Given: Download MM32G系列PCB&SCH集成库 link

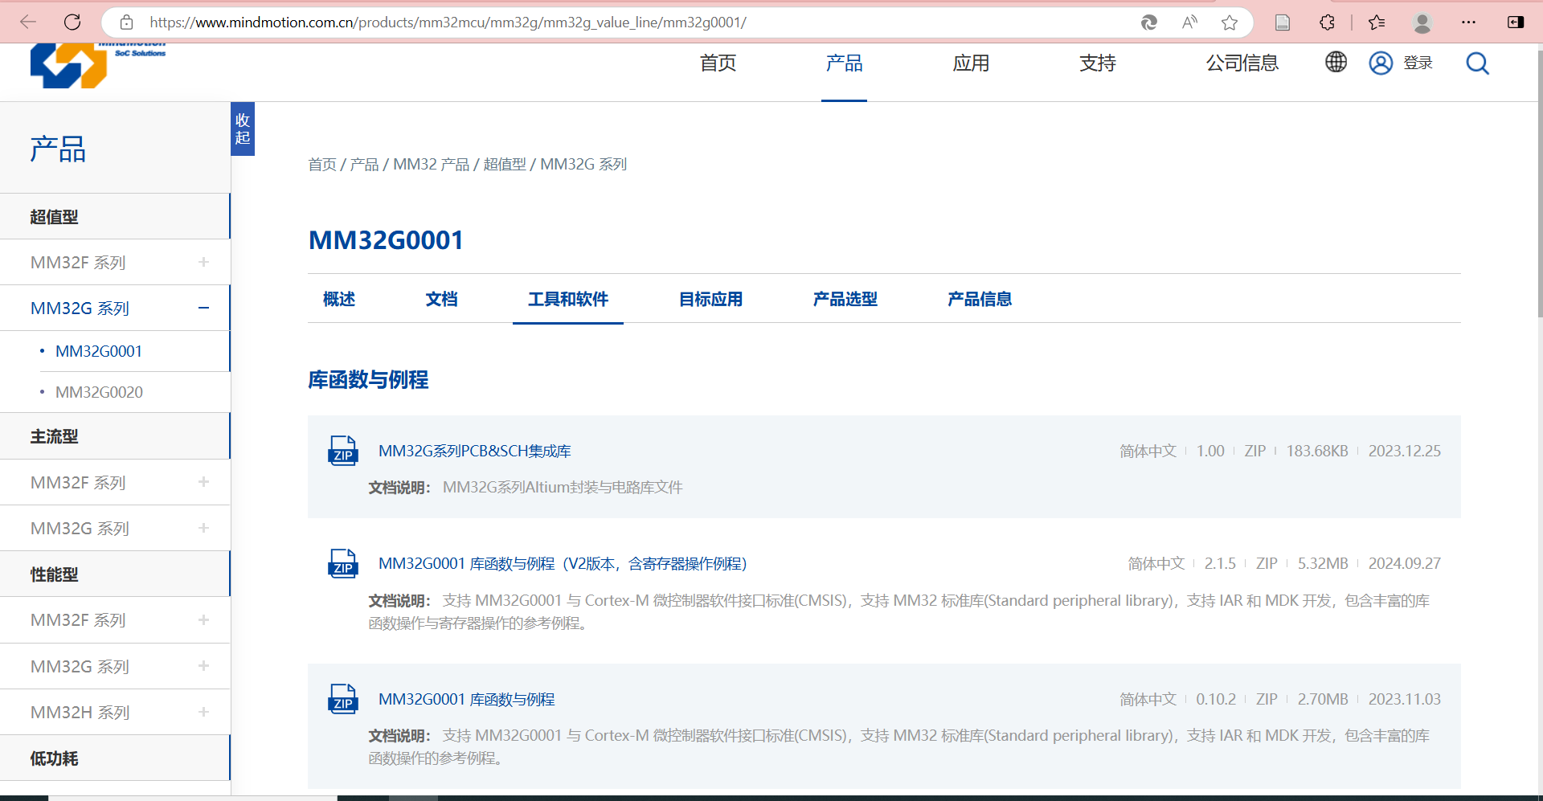Looking at the screenshot, I should pyautogui.click(x=474, y=451).
